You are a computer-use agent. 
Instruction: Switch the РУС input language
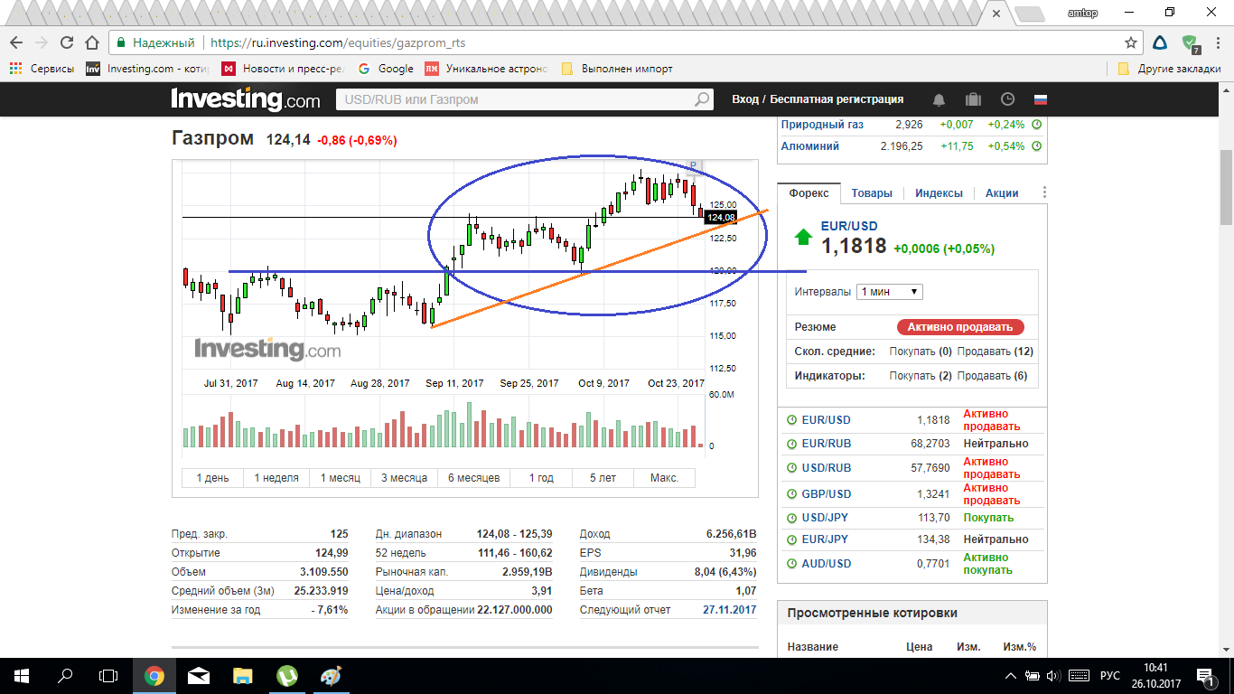[1109, 676]
